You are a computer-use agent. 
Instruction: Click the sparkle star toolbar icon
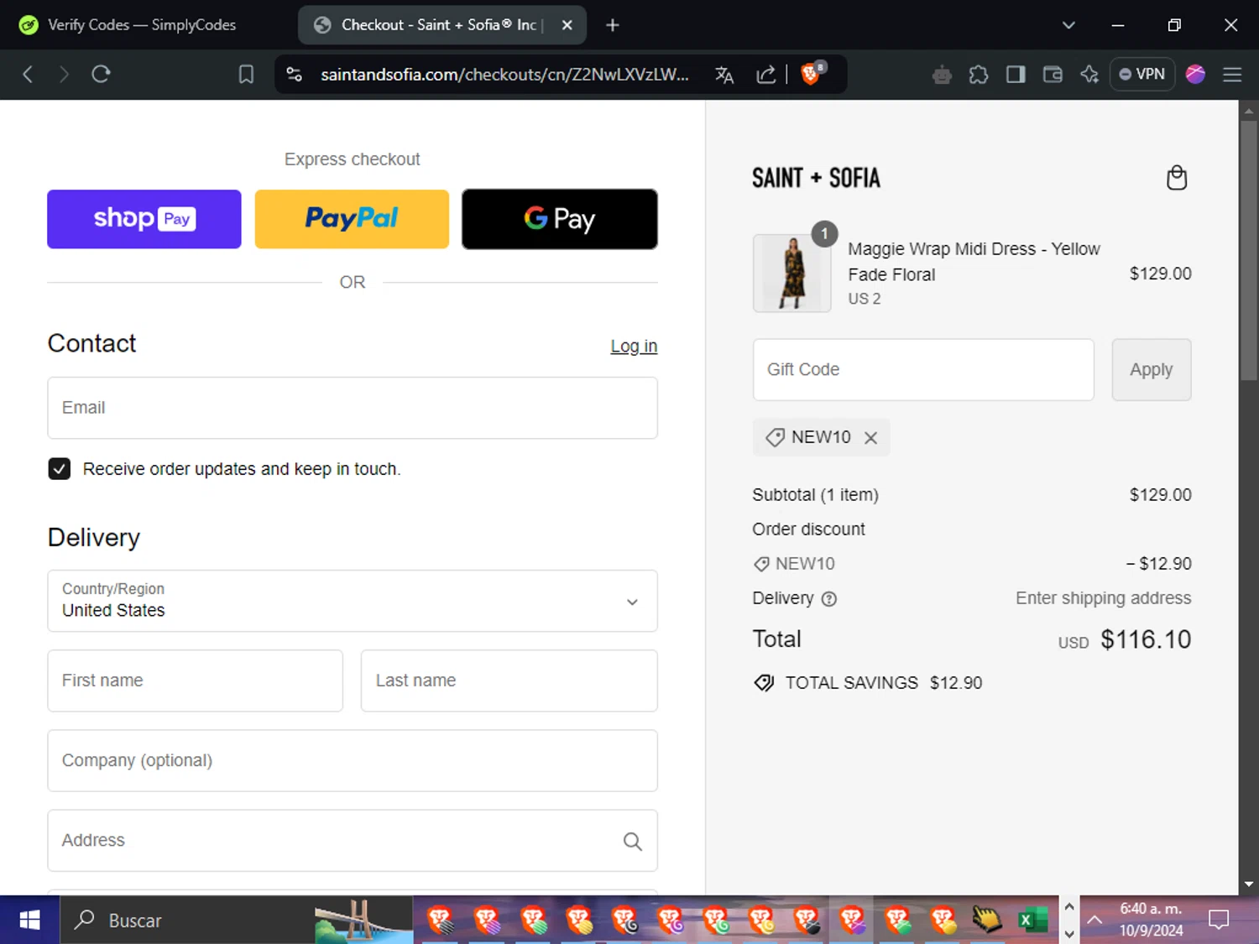tap(1089, 75)
